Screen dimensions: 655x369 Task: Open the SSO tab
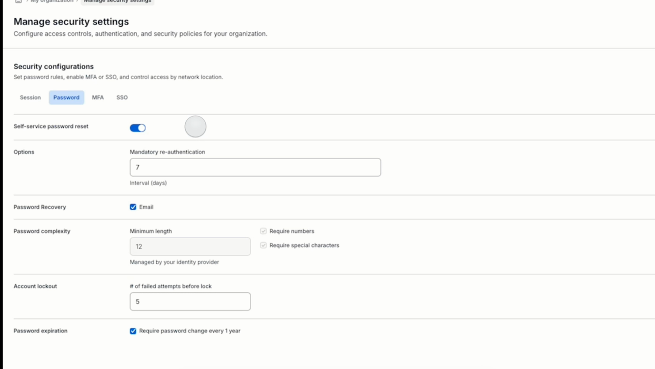coord(122,97)
